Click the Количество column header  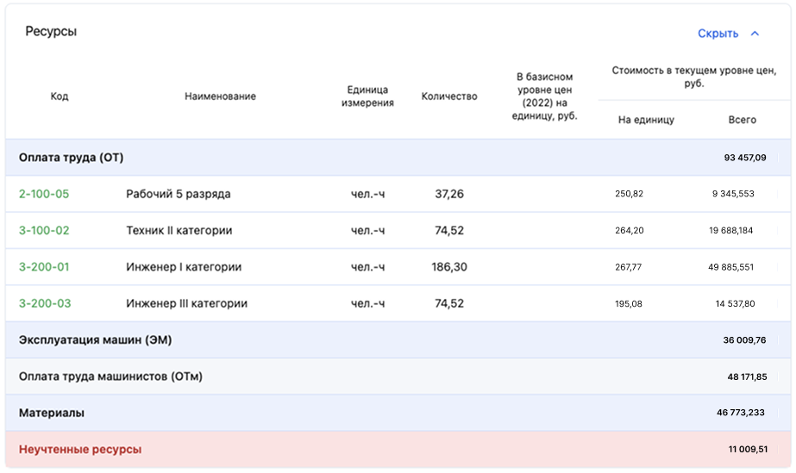[x=449, y=96]
